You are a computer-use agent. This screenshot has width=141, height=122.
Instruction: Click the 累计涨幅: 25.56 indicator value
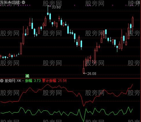(54, 81)
